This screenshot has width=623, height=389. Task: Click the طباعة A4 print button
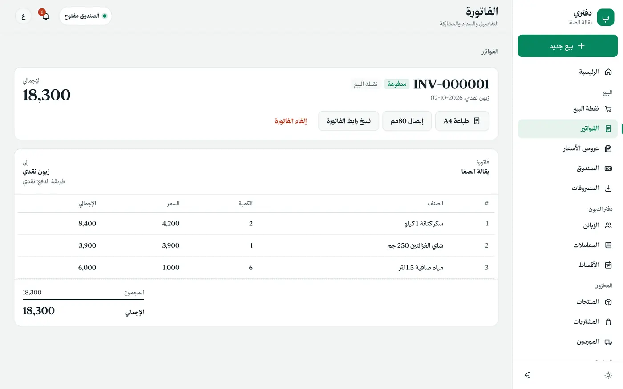tap(462, 121)
